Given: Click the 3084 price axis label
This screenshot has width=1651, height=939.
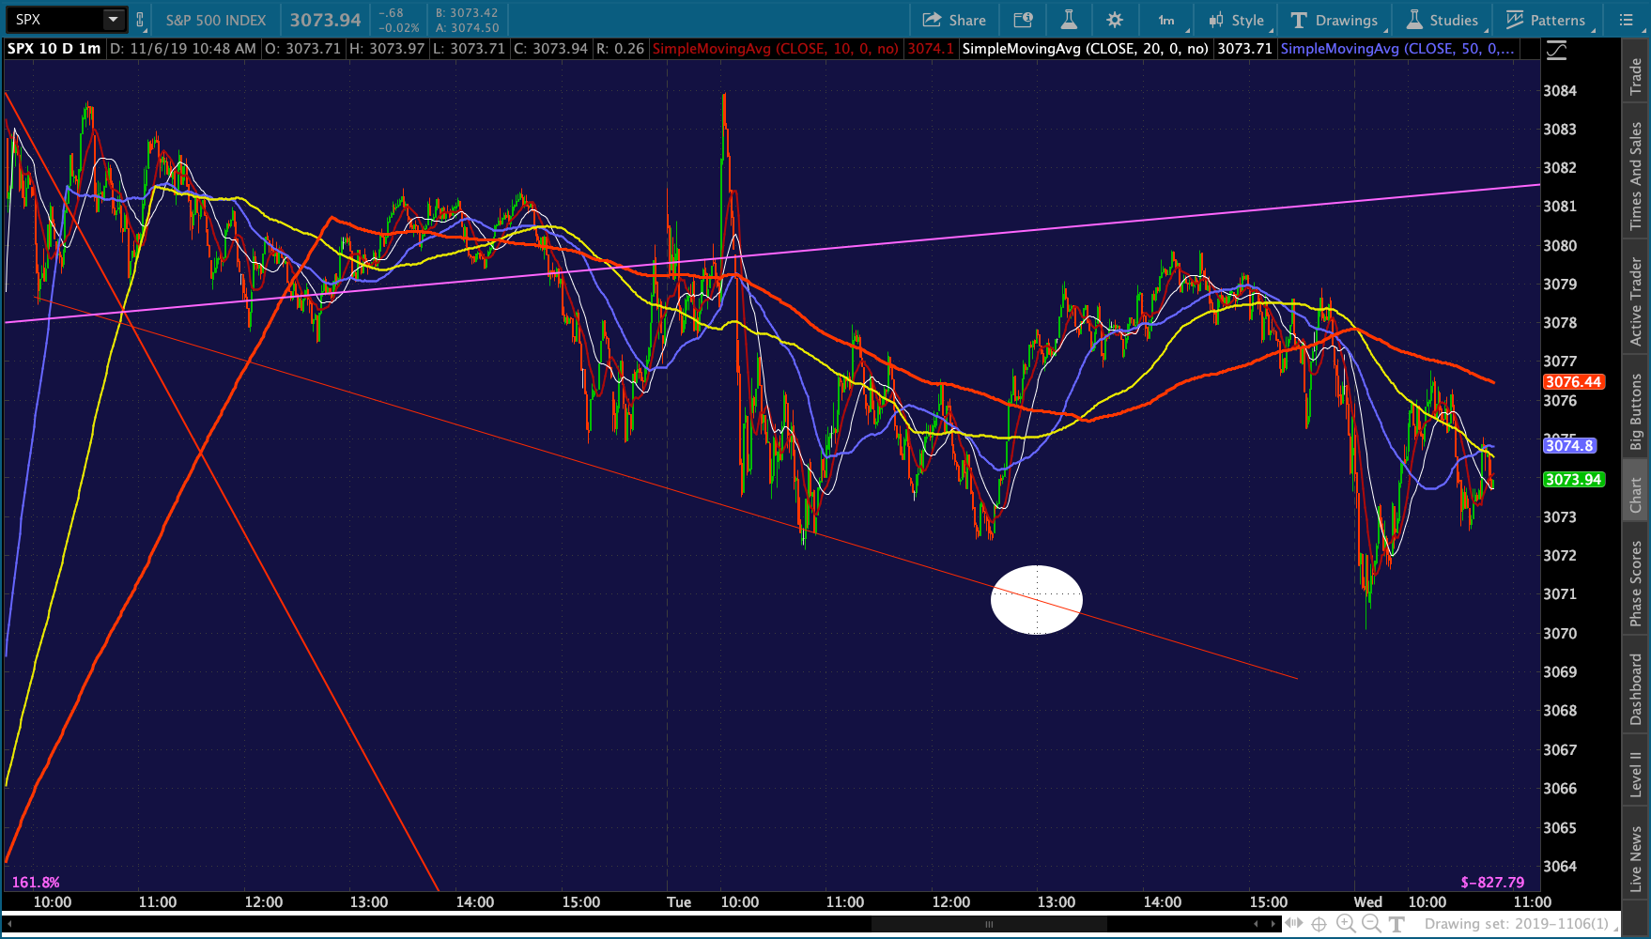Looking at the screenshot, I should (1560, 91).
